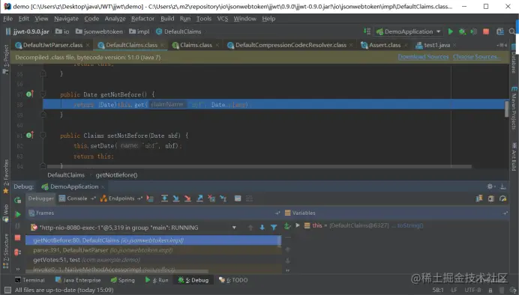Expand the 'this' variable node
The height and width of the screenshot is (295, 519).
[298, 225]
